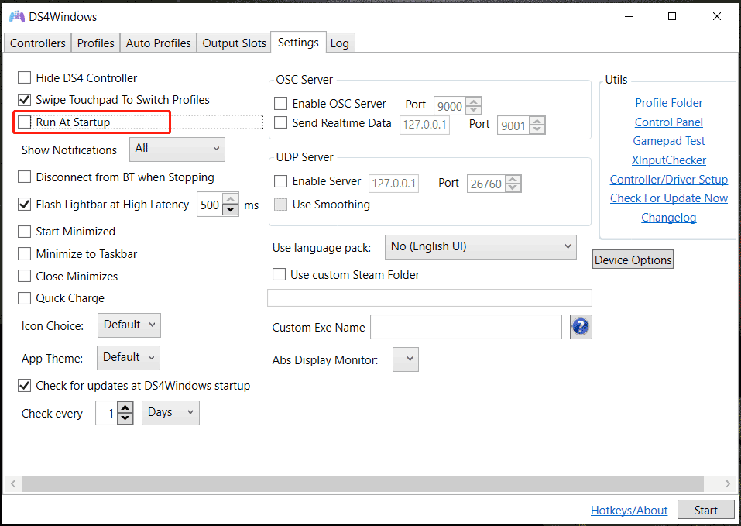Open Controller/Driver Setup link

click(669, 180)
